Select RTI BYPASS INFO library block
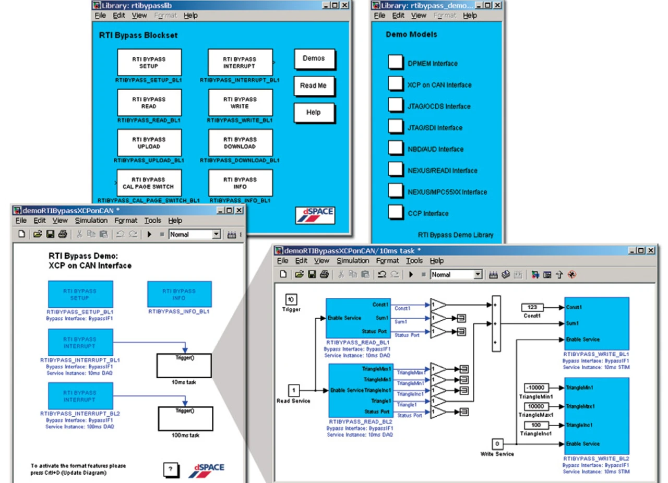The width and height of the screenshot is (668, 483). (240, 183)
